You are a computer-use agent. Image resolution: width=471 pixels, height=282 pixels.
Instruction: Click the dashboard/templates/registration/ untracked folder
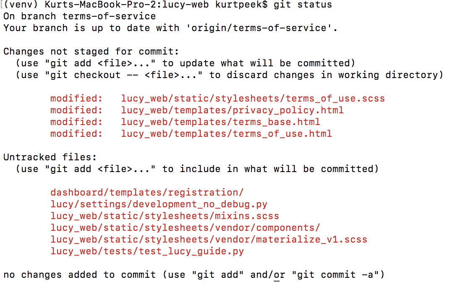(x=147, y=193)
